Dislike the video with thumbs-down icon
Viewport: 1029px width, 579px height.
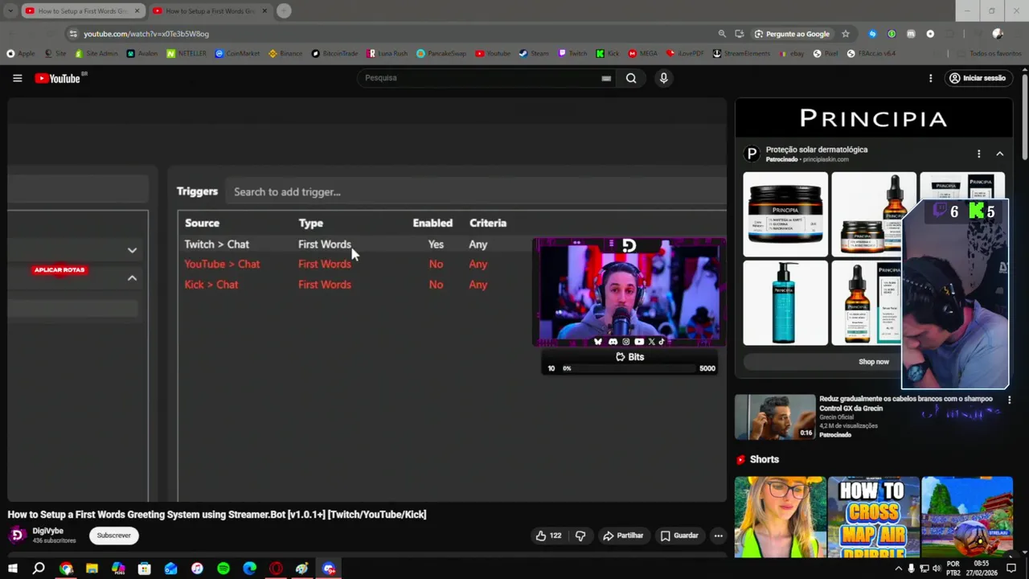tap(580, 536)
